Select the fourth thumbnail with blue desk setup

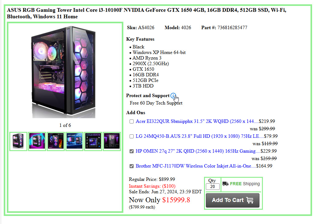(74, 141)
